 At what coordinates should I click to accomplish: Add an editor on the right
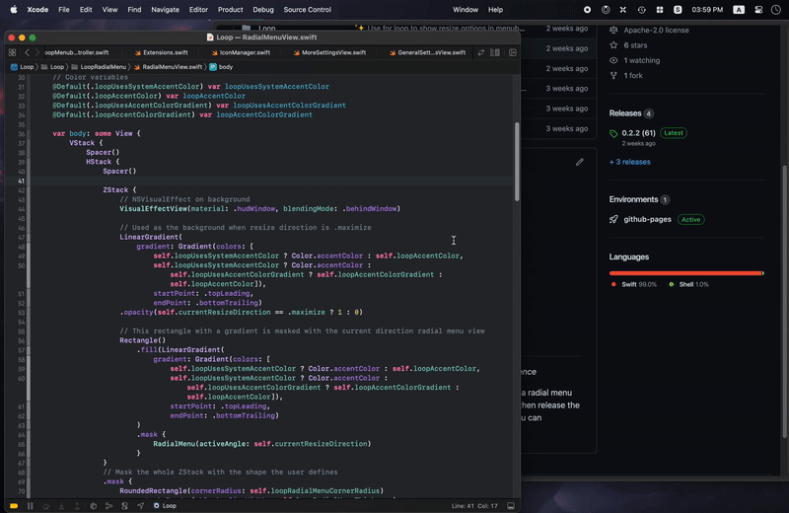click(513, 52)
